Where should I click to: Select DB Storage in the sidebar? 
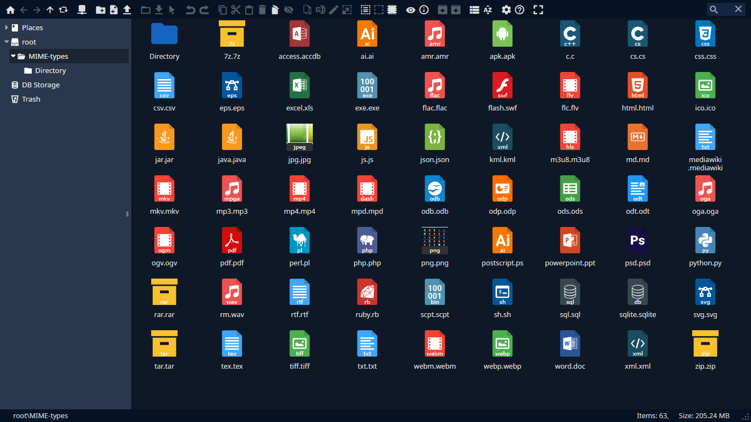(41, 85)
